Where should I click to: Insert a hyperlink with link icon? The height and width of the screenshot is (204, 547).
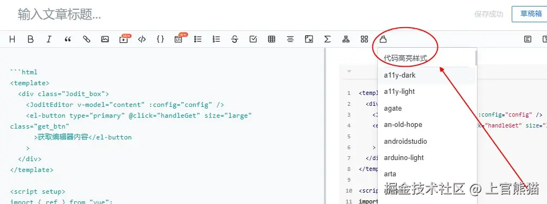pos(86,40)
